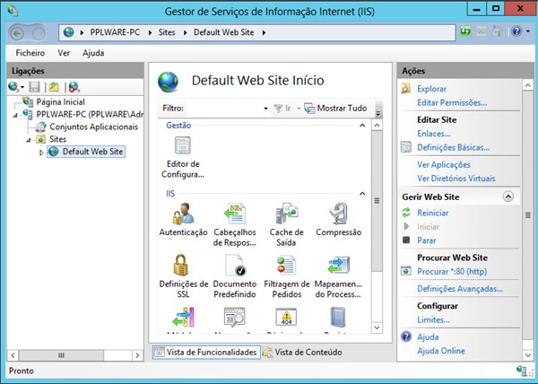Screen dimensions: 538x384
Task: Open the arrows modules icon in bottom feature row
Action: (183, 317)
